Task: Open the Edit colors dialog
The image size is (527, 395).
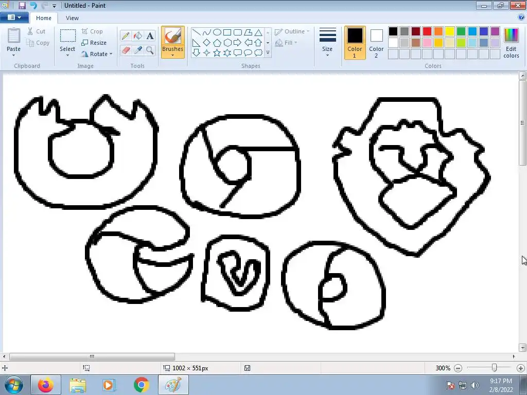Action: pos(511,42)
